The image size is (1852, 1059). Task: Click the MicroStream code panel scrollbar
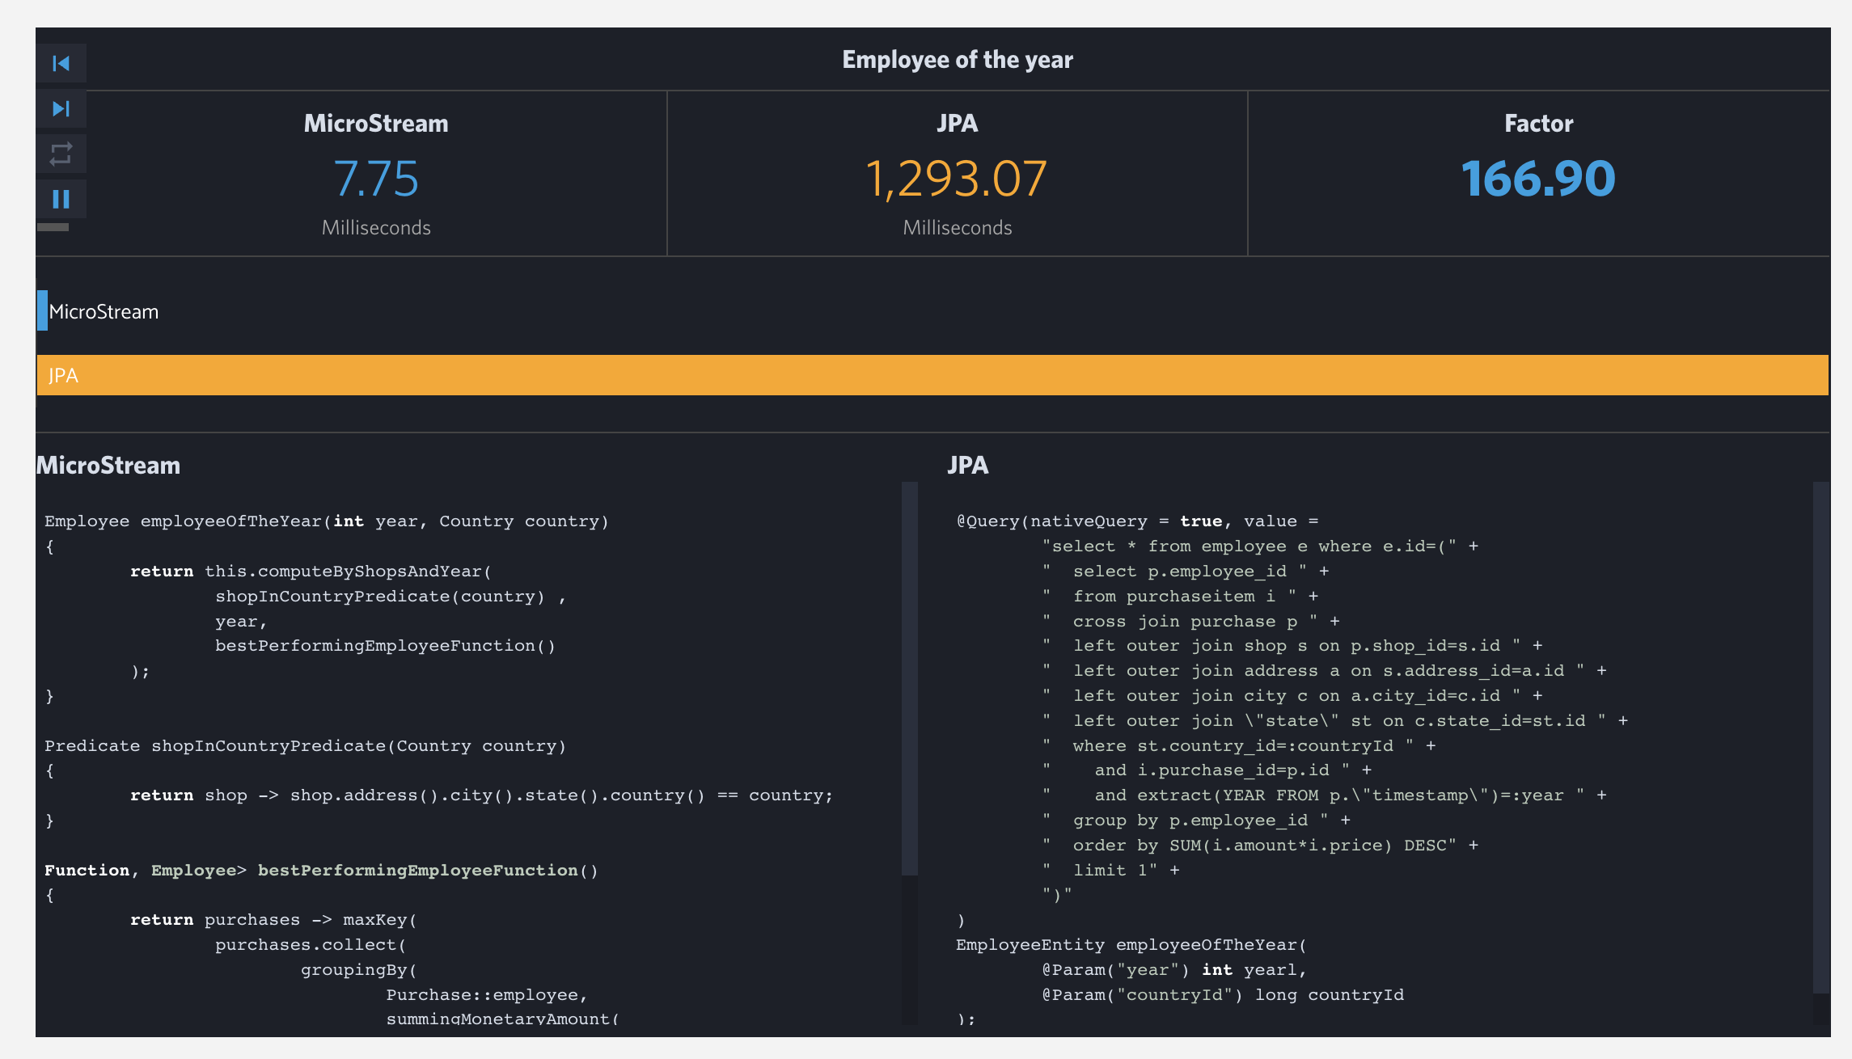click(910, 678)
